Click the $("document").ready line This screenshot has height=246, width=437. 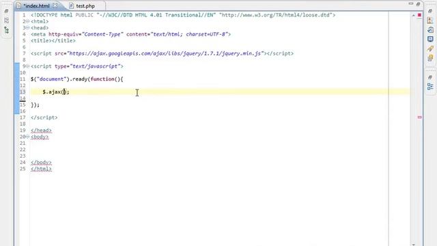coord(77,79)
